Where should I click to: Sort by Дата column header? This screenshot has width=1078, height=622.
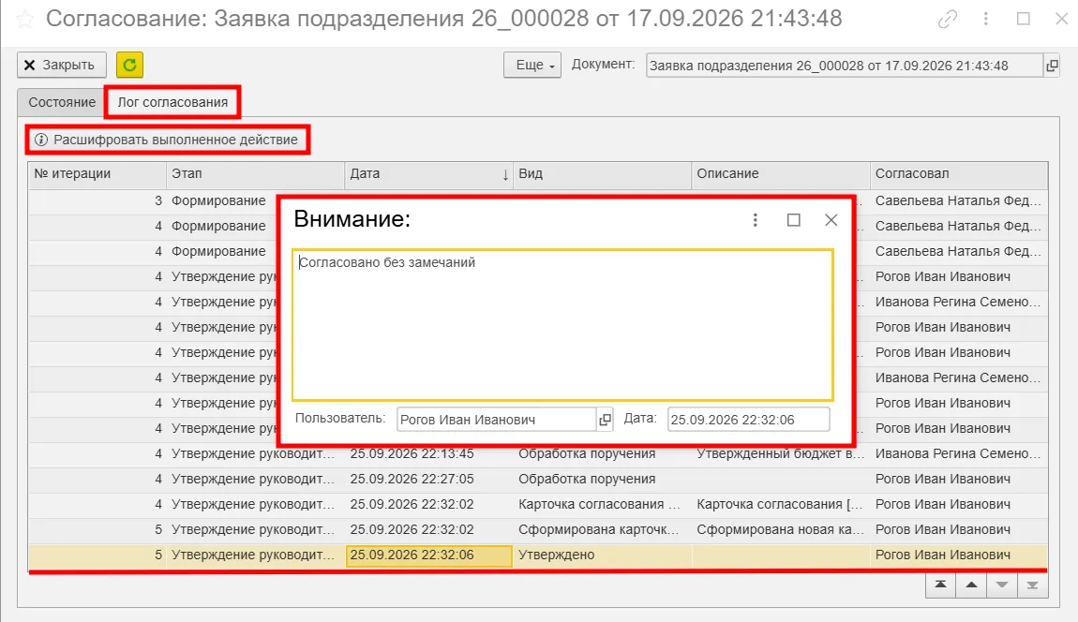[428, 174]
